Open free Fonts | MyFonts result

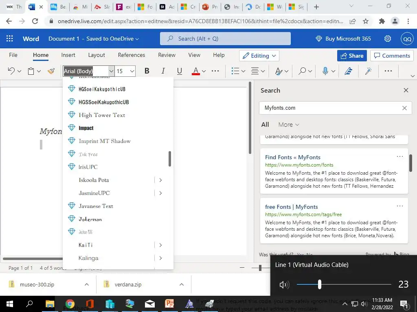coord(291,207)
